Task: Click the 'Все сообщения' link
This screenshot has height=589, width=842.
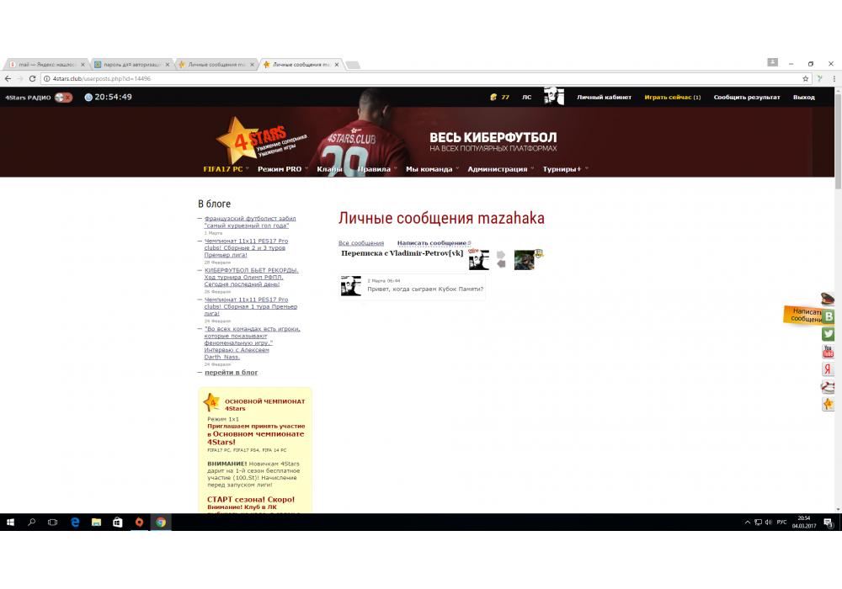Action: click(x=361, y=243)
